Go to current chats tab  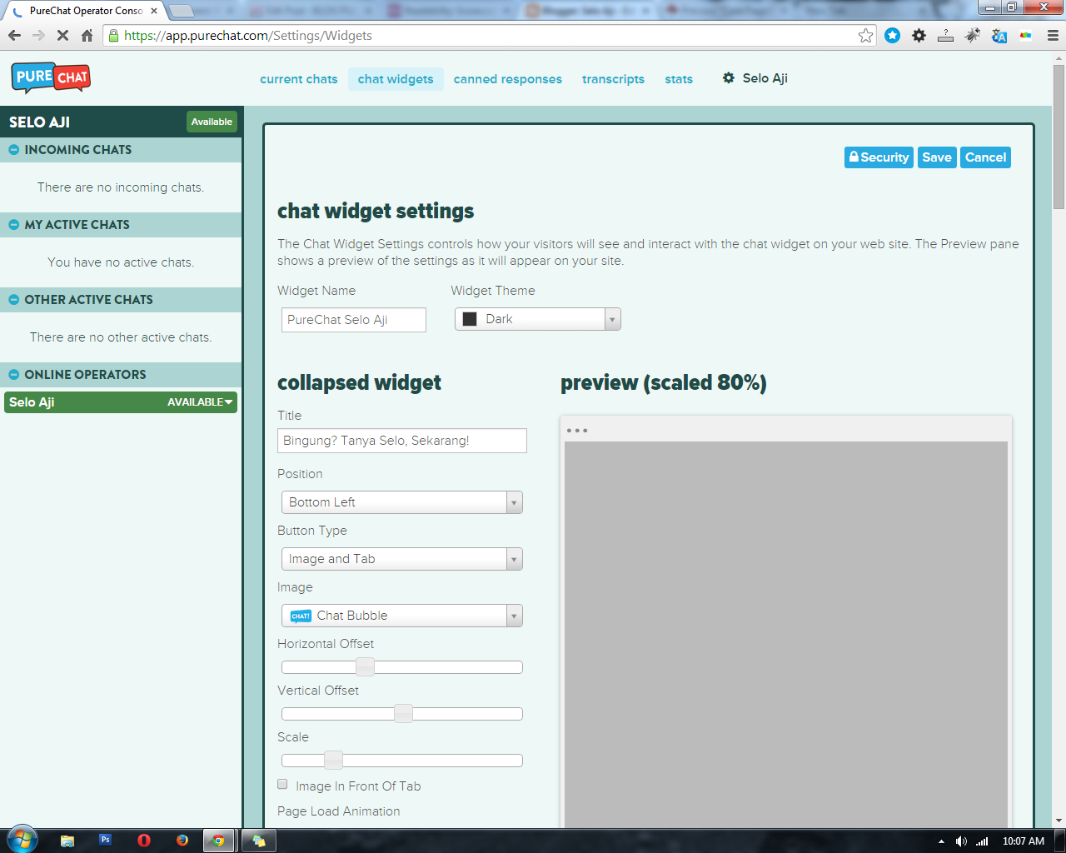[299, 79]
